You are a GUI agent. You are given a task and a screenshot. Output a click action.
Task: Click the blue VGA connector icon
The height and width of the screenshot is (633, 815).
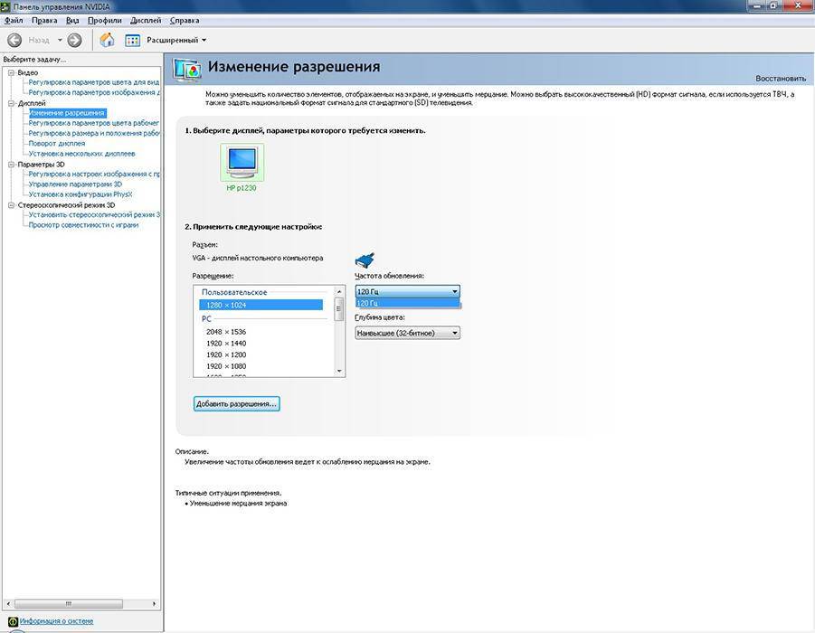365,261
